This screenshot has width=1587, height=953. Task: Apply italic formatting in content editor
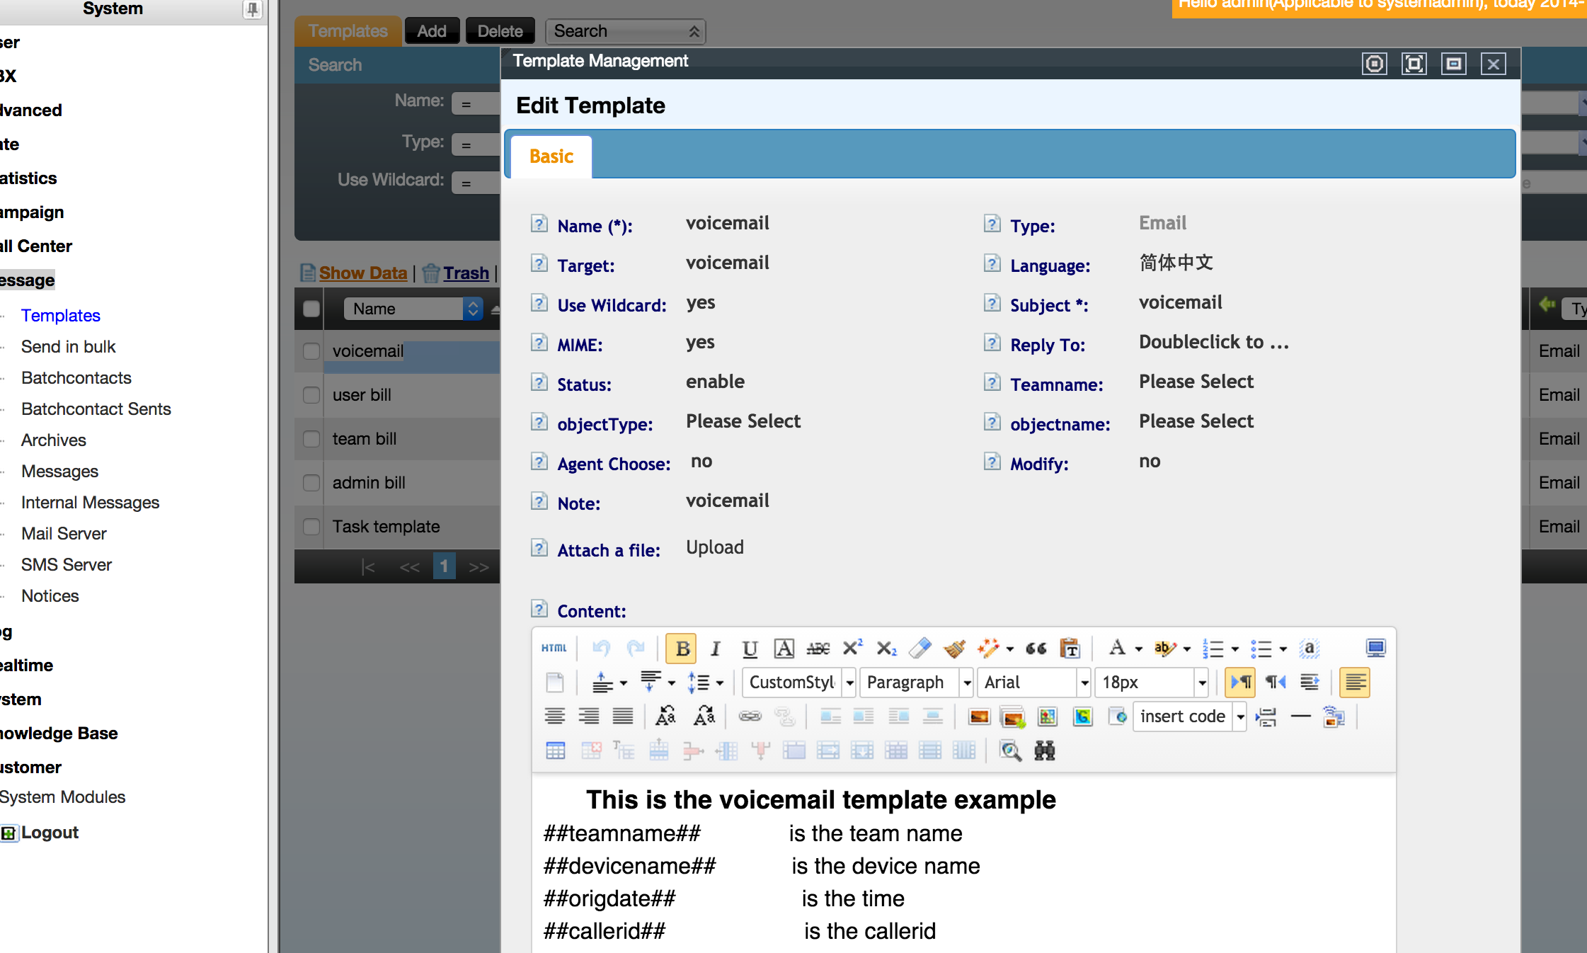tap(715, 648)
